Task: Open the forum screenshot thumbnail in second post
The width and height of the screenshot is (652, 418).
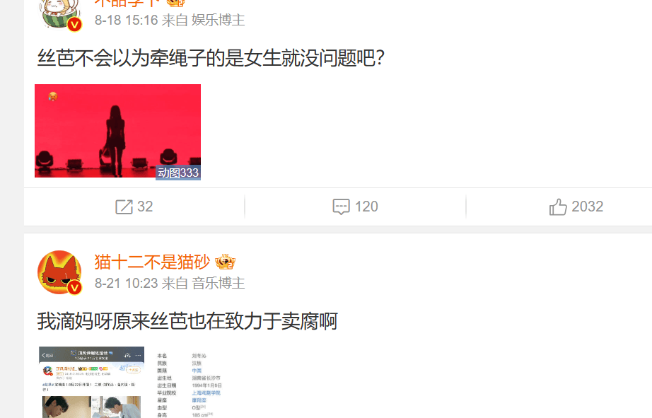Action: [91, 382]
